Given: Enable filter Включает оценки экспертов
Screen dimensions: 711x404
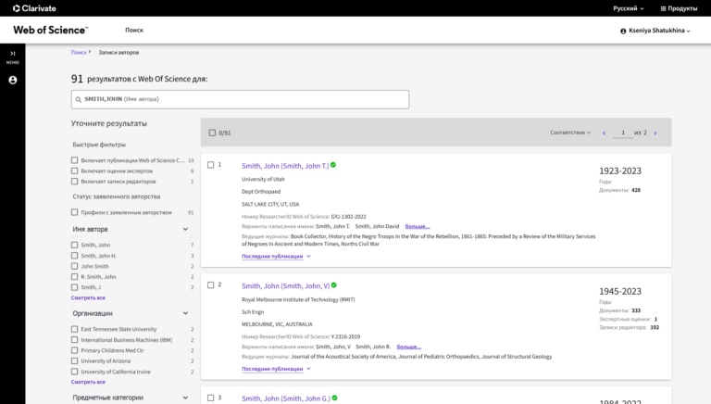Looking at the screenshot, I should click(x=74, y=170).
